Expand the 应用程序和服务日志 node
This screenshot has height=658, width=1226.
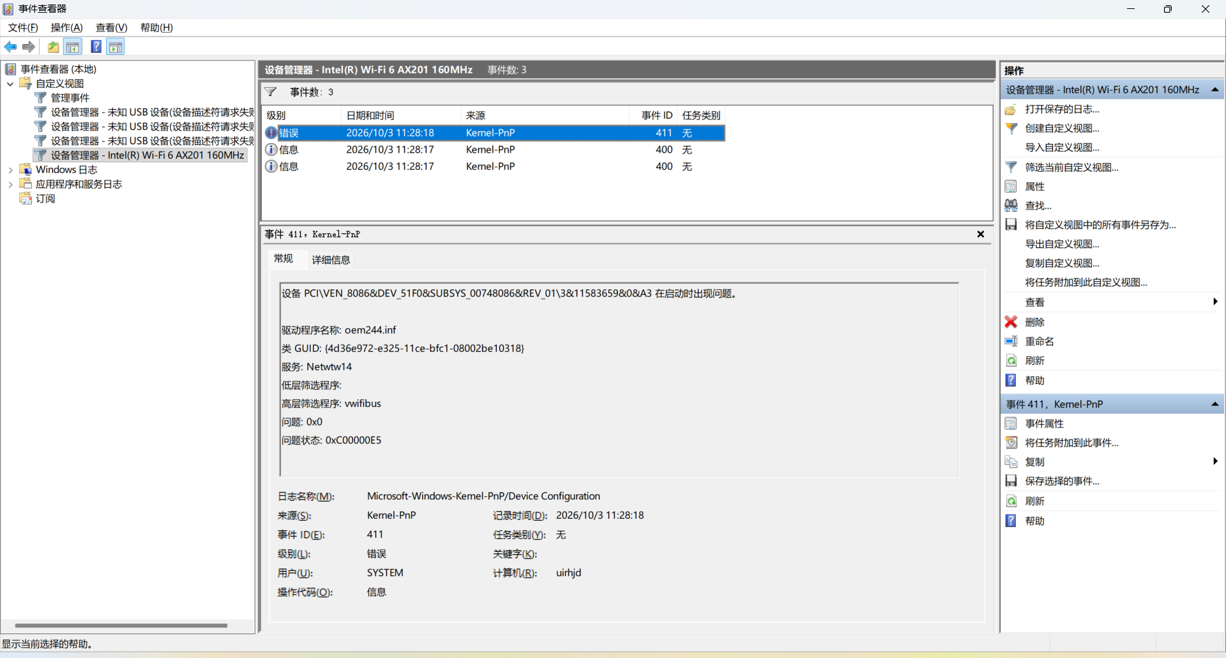[x=10, y=185]
